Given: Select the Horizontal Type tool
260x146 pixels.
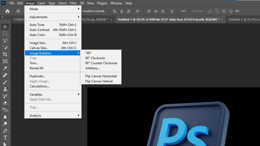Looking at the screenshot, I should coord(5,138).
